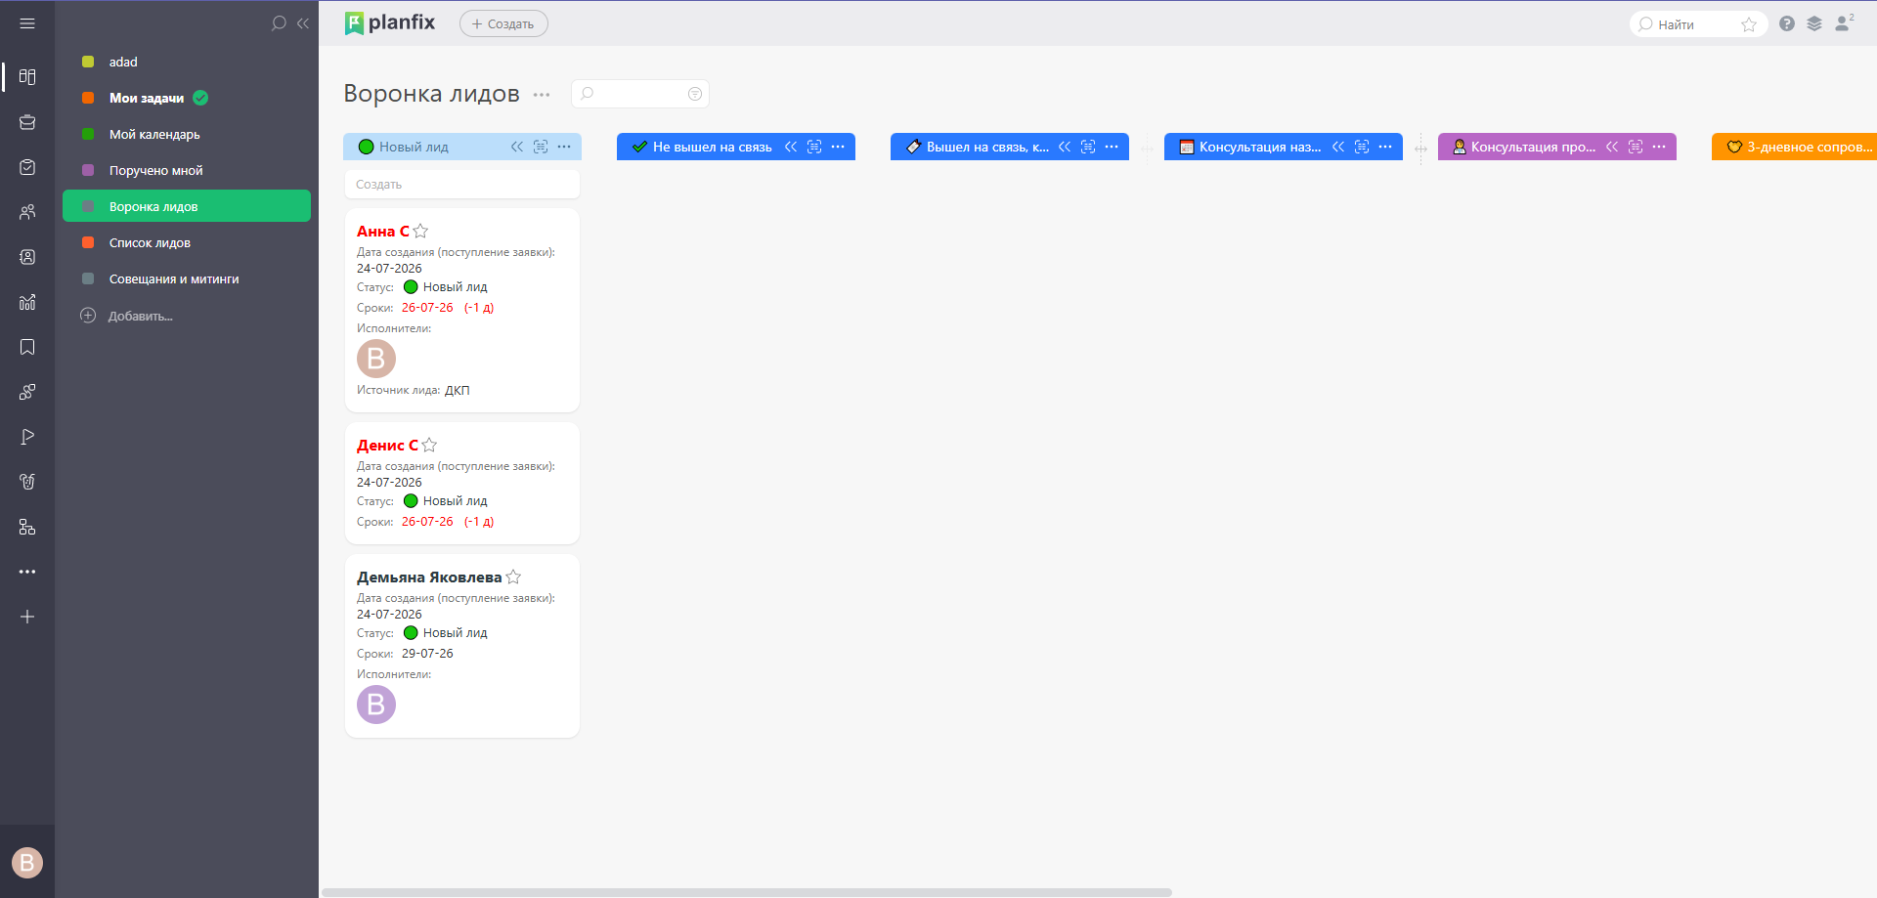Open the flag icon in left rail

(27, 437)
